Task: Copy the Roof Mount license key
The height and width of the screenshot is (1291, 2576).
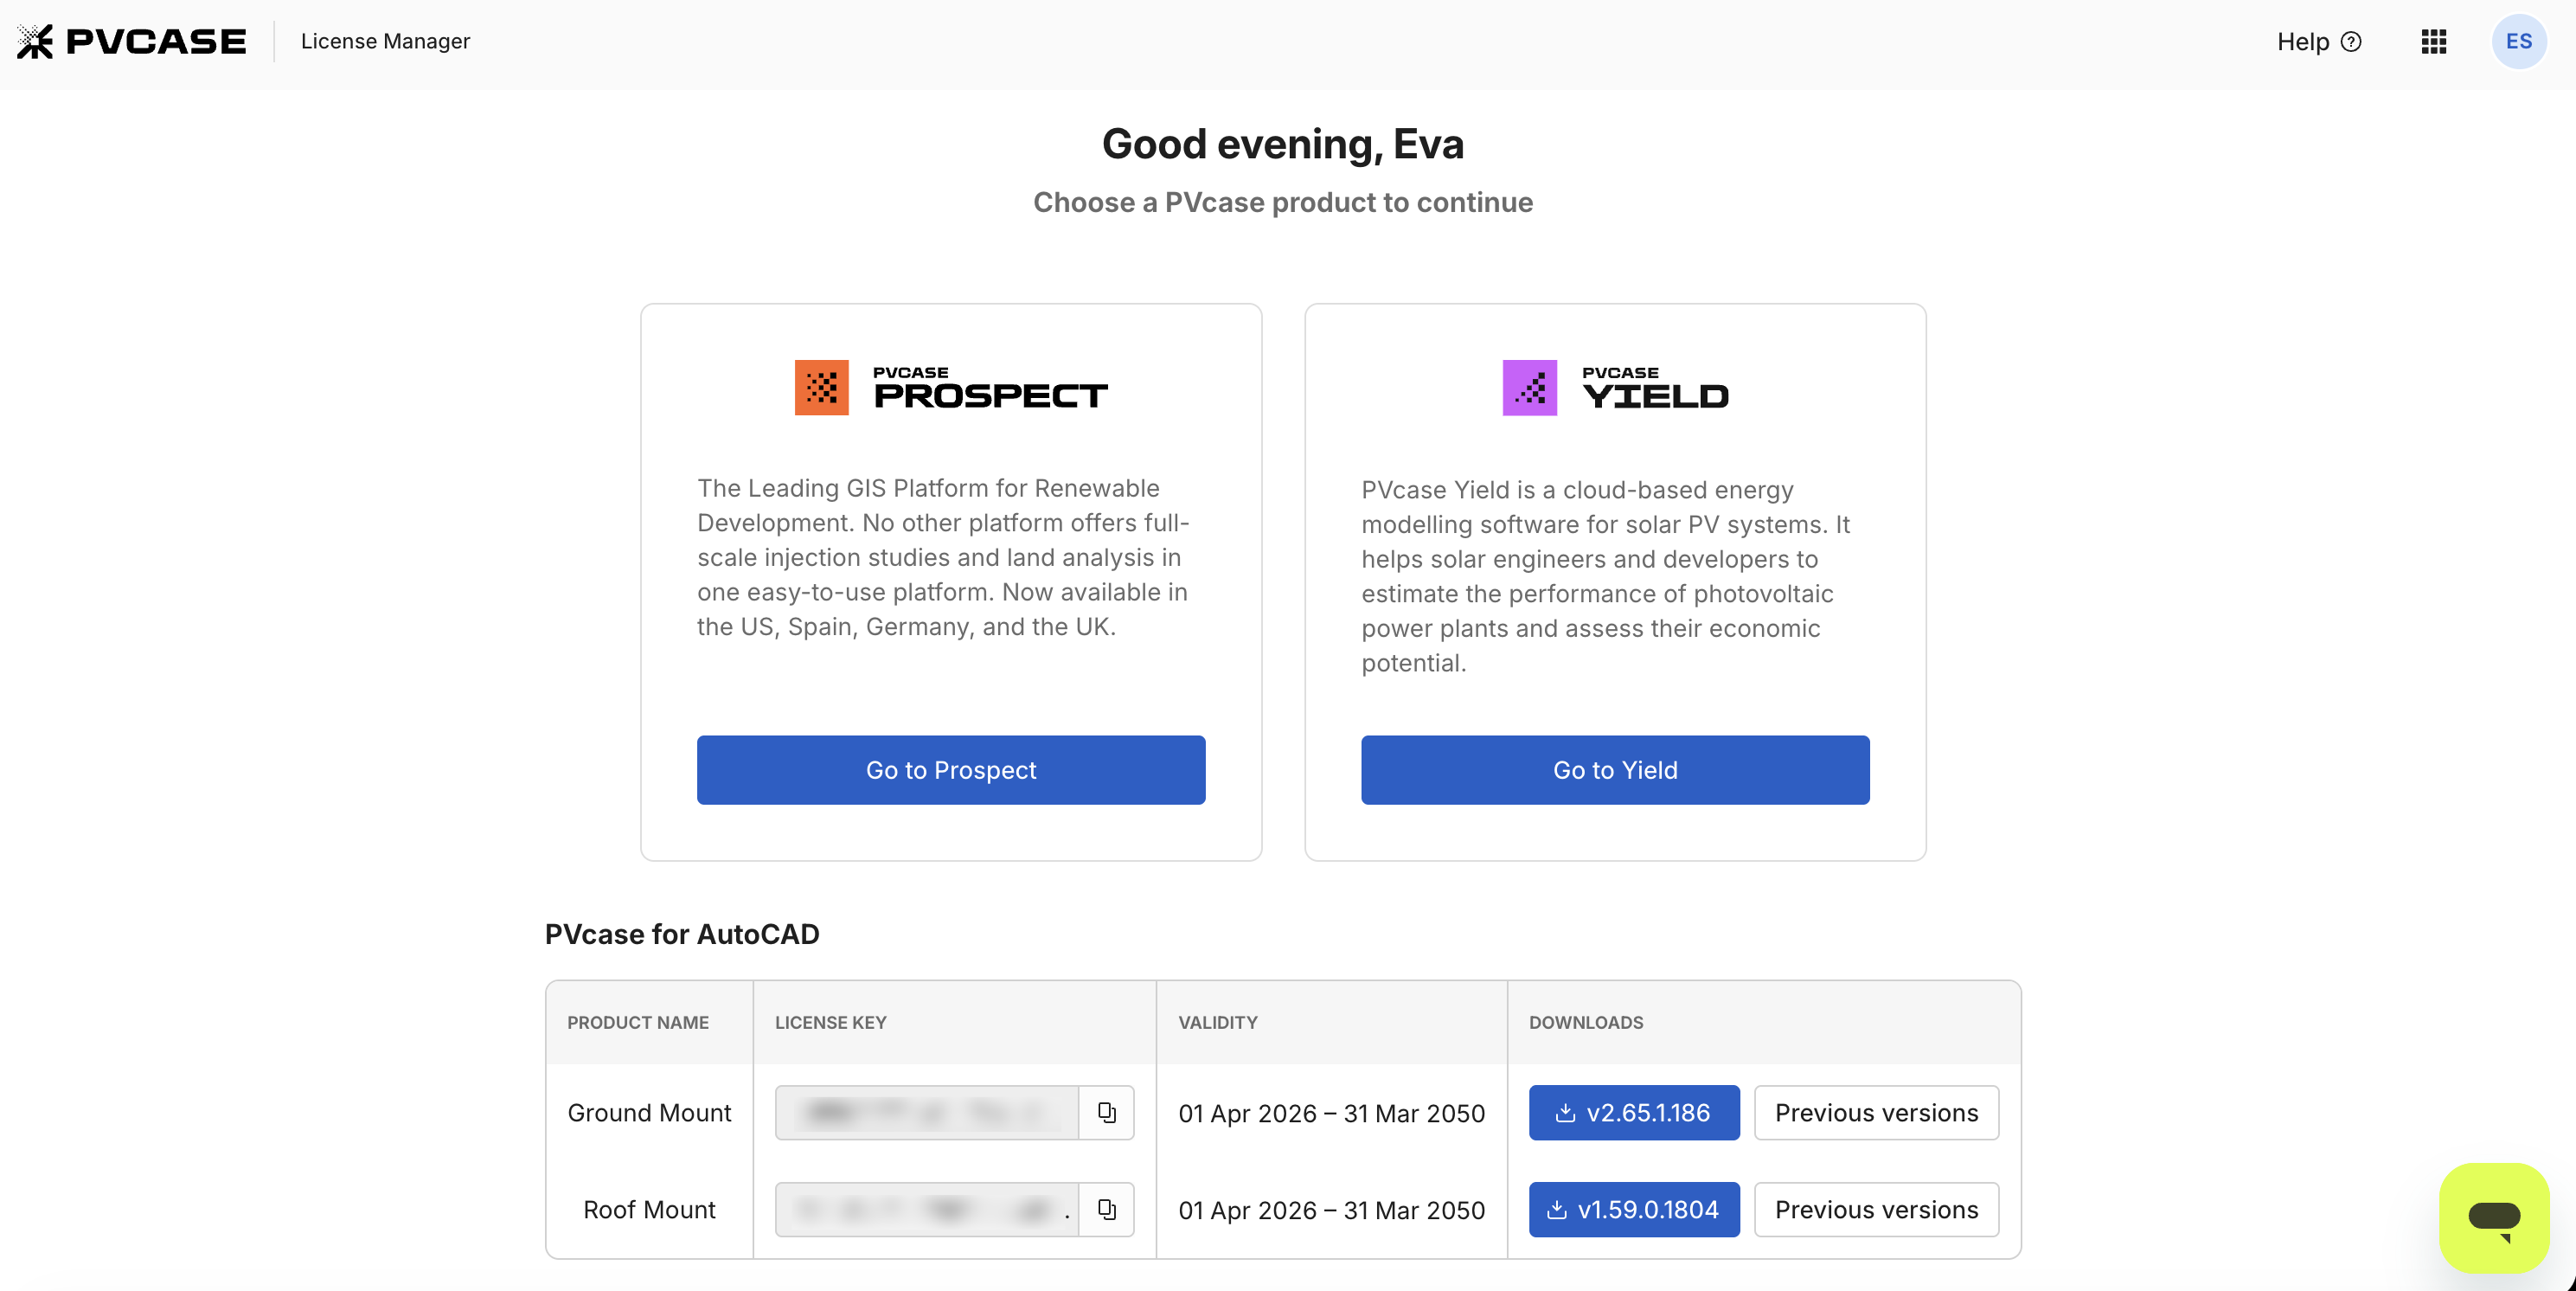Action: (1106, 1209)
